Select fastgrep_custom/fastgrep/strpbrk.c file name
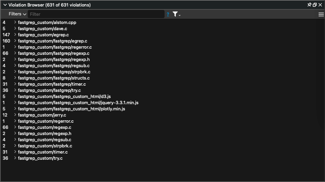Screen dimensions: 325x182 coord(54,72)
